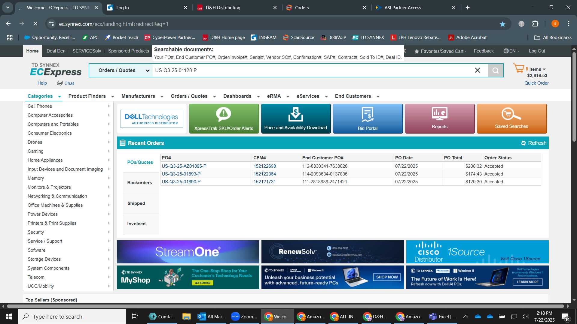This screenshot has height=324, width=577.
Task: Click the StreamOne banner
Action: pos(188,252)
